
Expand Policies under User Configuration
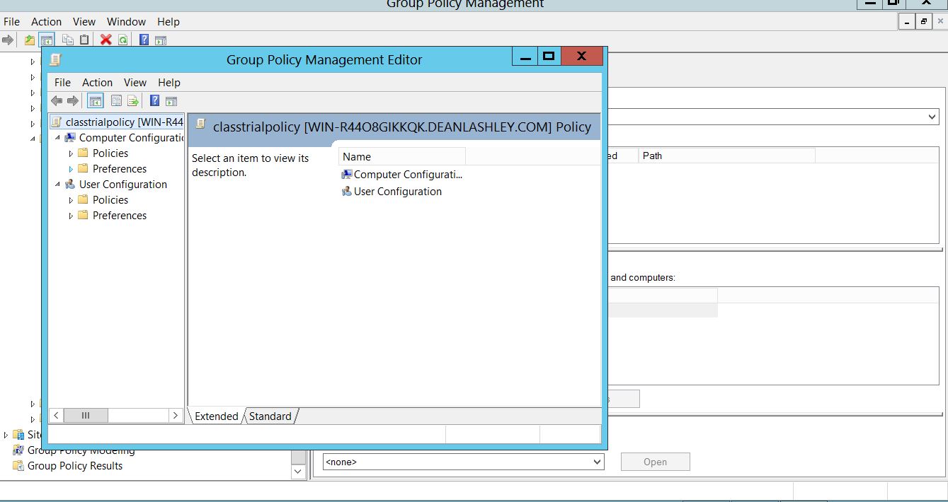(71, 200)
